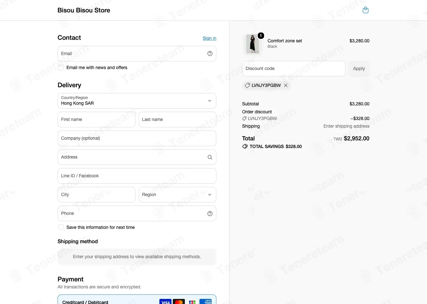Screen dimensions: 427x304
Task: Go to Bisou Bisou Store homepage
Action: coord(84,10)
